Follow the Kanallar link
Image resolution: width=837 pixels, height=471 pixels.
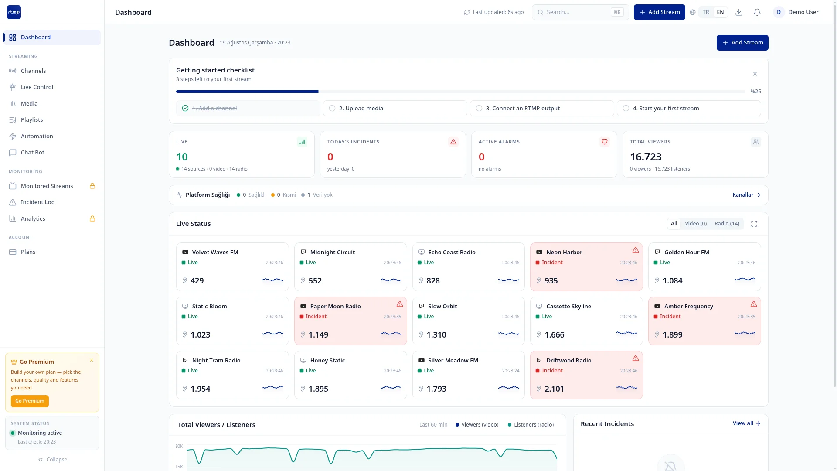click(746, 195)
